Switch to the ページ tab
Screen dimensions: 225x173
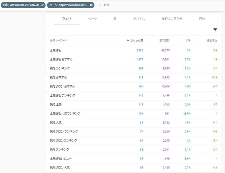coord(92,19)
